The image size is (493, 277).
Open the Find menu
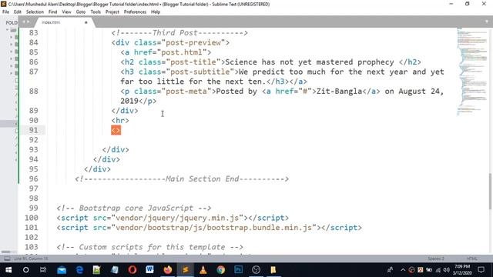52,12
